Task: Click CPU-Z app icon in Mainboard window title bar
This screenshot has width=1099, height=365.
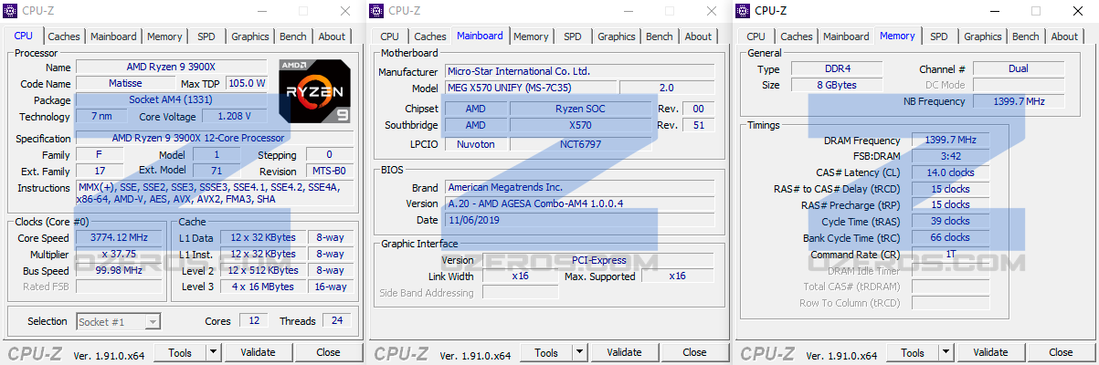Action: click(x=377, y=11)
